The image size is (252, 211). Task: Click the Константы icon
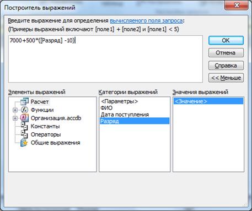[24, 126]
